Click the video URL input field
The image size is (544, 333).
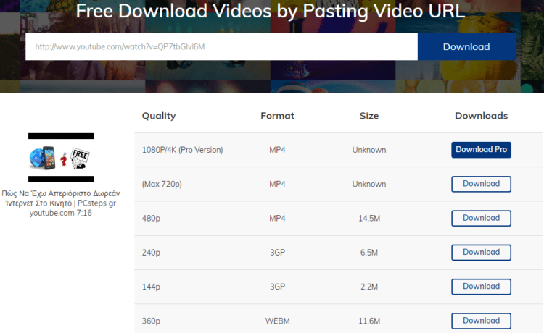click(221, 47)
